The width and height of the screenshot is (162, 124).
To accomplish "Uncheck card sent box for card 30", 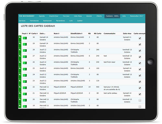I will (140, 38).
